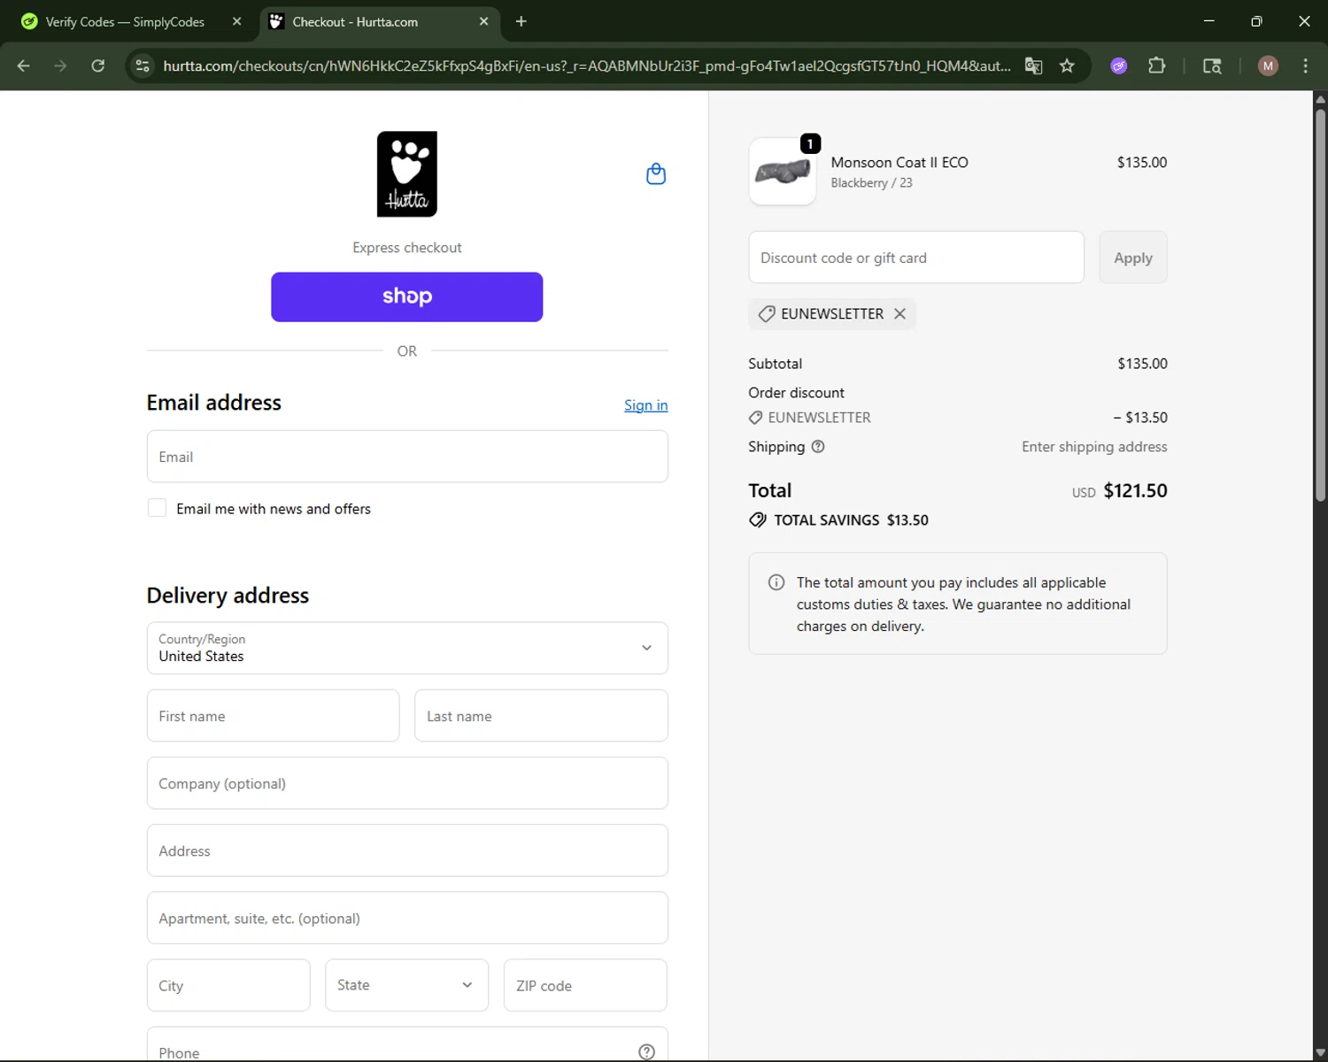The height and width of the screenshot is (1062, 1328).
Task: Close the Verify Codes tab
Action: [x=236, y=21]
